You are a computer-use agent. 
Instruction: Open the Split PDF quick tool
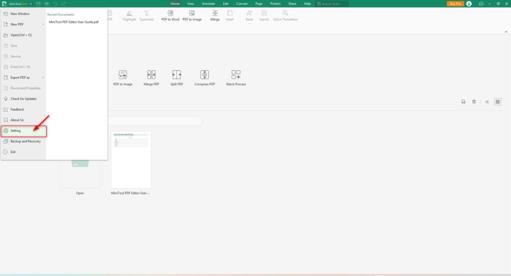point(177,78)
